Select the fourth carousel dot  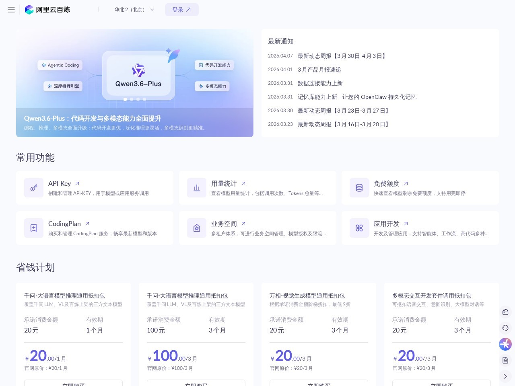[144, 99]
